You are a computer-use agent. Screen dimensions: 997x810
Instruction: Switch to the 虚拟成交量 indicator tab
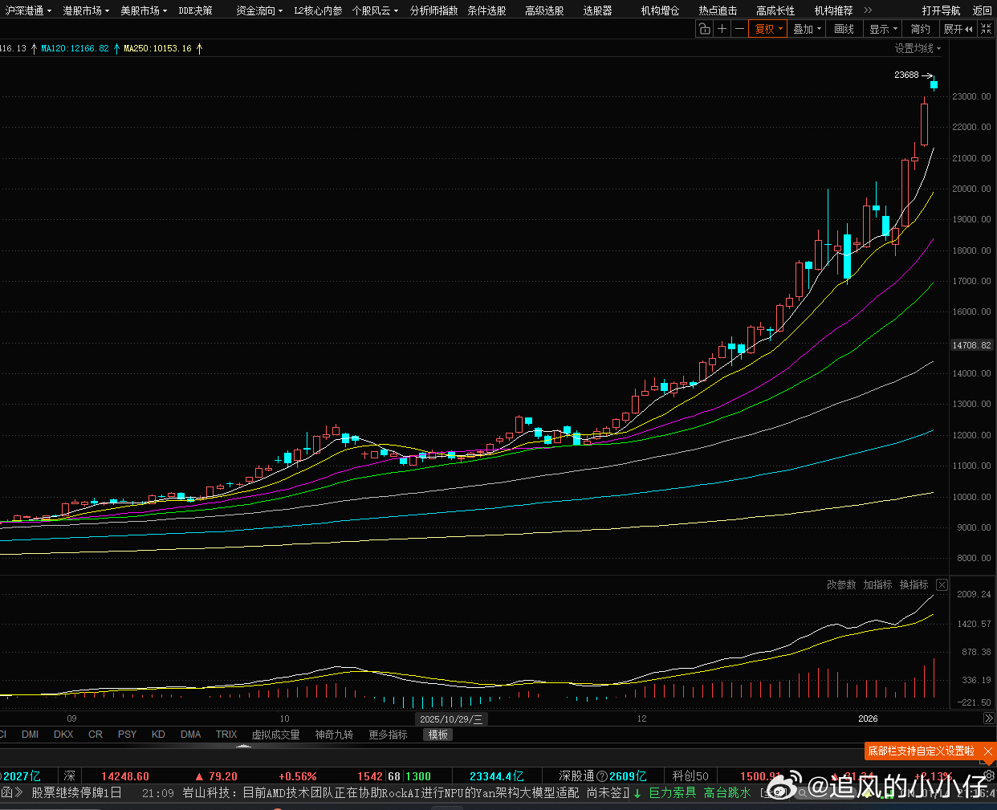click(x=275, y=735)
